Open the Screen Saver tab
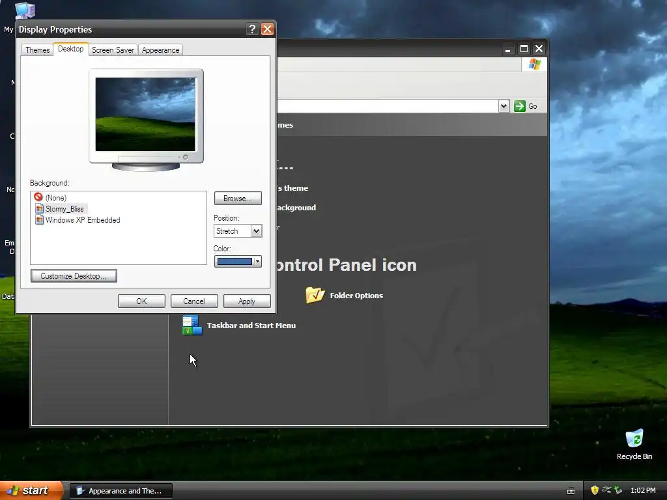The width and height of the screenshot is (667, 500). [x=113, y=49]
